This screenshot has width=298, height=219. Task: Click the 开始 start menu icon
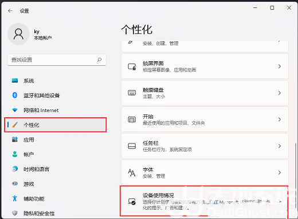132,120
